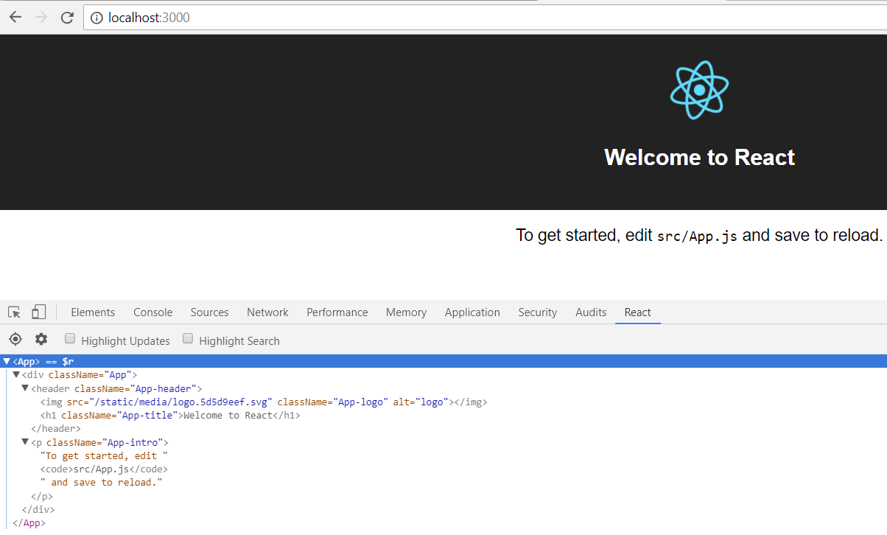887x535 pixels.
Task: Collapse the p App-intro node arrow
Action: click(x=25, y=442)
